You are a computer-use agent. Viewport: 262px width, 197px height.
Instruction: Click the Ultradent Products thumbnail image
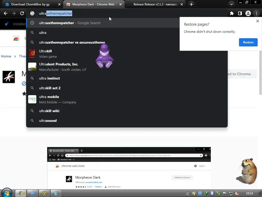coord(32,67)
